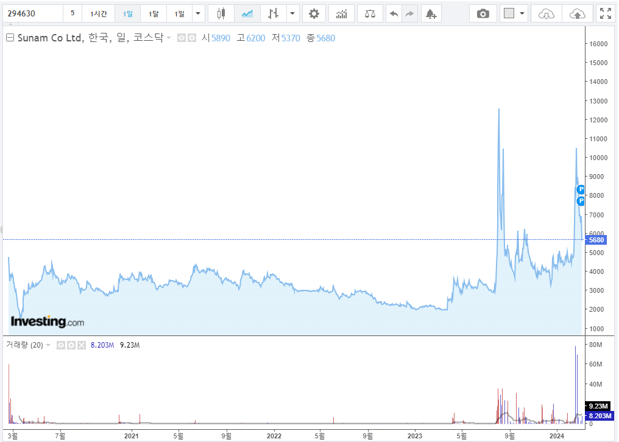
Task: Click the layout square icon
Action: [509, 14]
